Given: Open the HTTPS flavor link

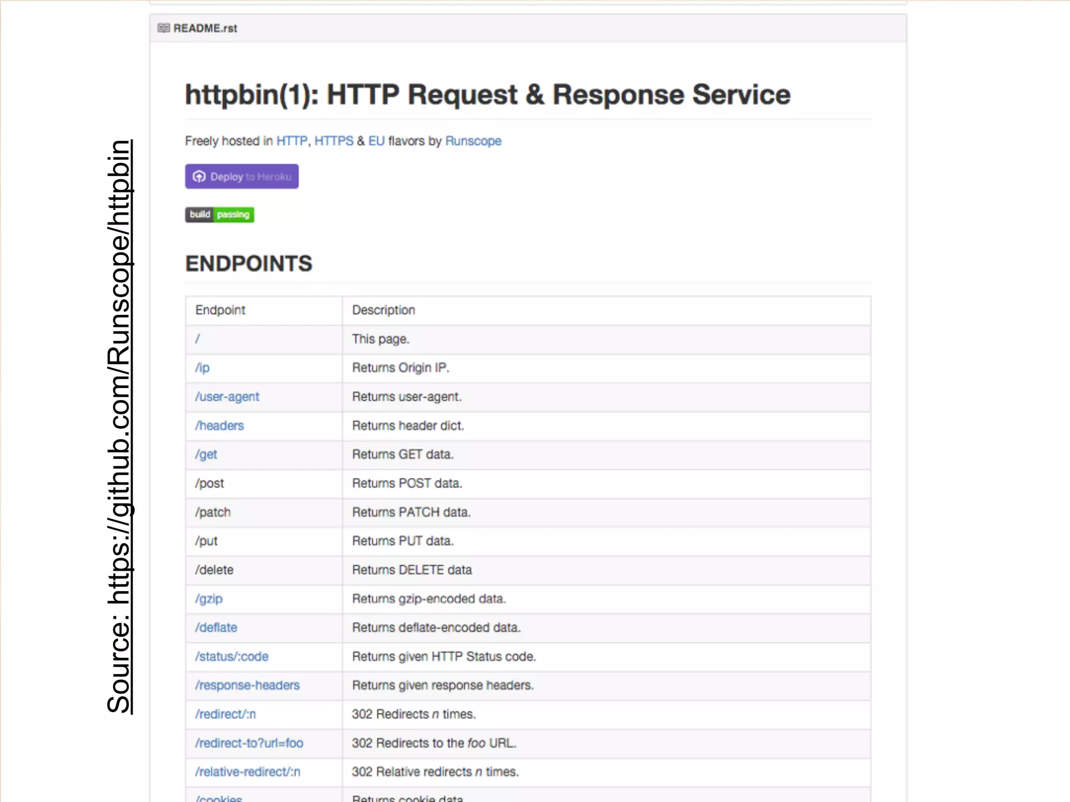Looking at the screenshot, I should (333, 141).
